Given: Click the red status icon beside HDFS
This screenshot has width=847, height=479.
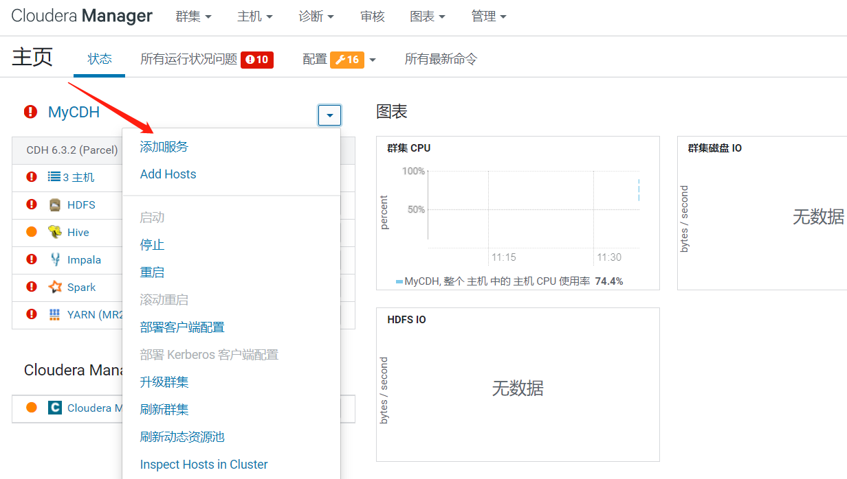Looking at the screenshot, I should tap(32, 205).
